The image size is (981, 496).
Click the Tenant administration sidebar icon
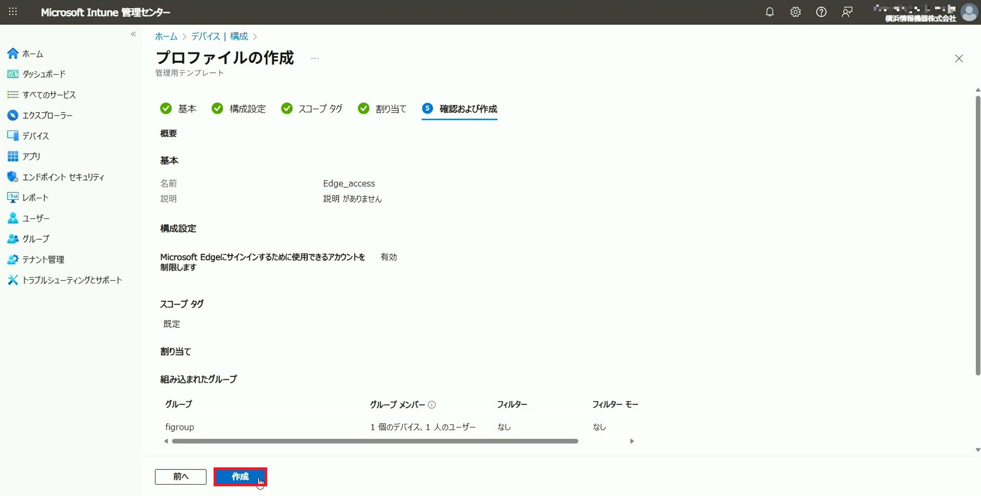pyautogui.click(x=13, y=259)
